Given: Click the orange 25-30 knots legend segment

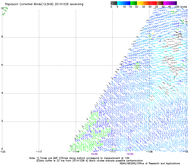Looking at the screenshot, I should [x=147, y=3].
